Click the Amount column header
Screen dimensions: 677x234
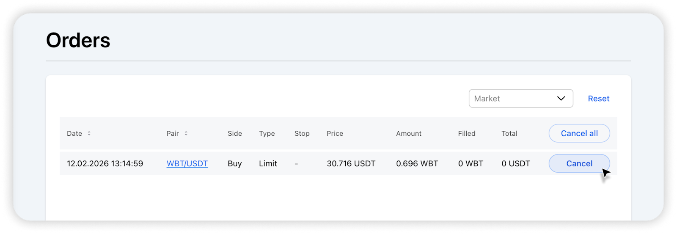click(409, 134)
